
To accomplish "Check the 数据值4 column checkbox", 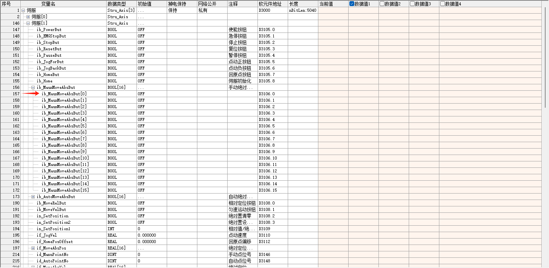I will pos(442,4).
